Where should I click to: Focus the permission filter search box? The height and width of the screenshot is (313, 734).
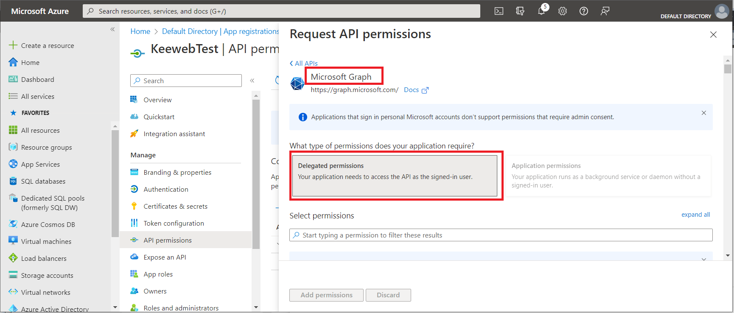tap(501, 235)
